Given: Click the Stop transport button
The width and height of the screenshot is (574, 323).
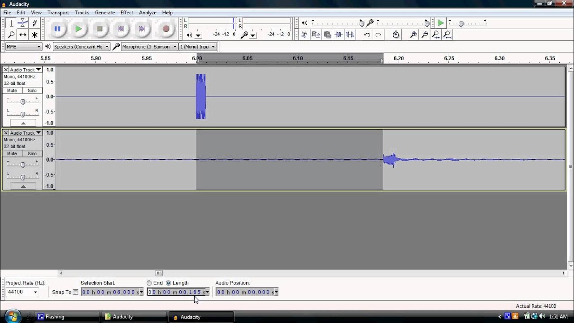Looking at the screenshot, I should click(x=100, y=29).
